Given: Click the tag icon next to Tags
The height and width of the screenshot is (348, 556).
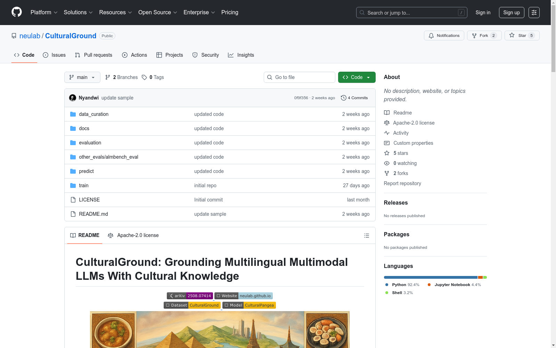Looking at the screenshot, I should [x=144, y=77].
